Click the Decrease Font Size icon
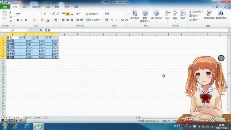 [57, 14]
